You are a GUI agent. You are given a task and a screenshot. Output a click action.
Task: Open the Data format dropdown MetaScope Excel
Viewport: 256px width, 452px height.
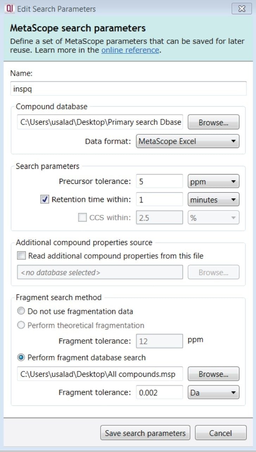(x=188, y=141)
